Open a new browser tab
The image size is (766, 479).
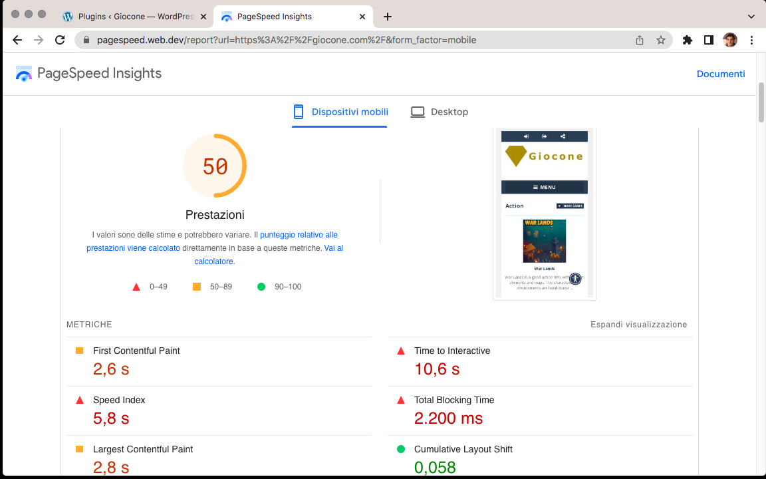388,17
